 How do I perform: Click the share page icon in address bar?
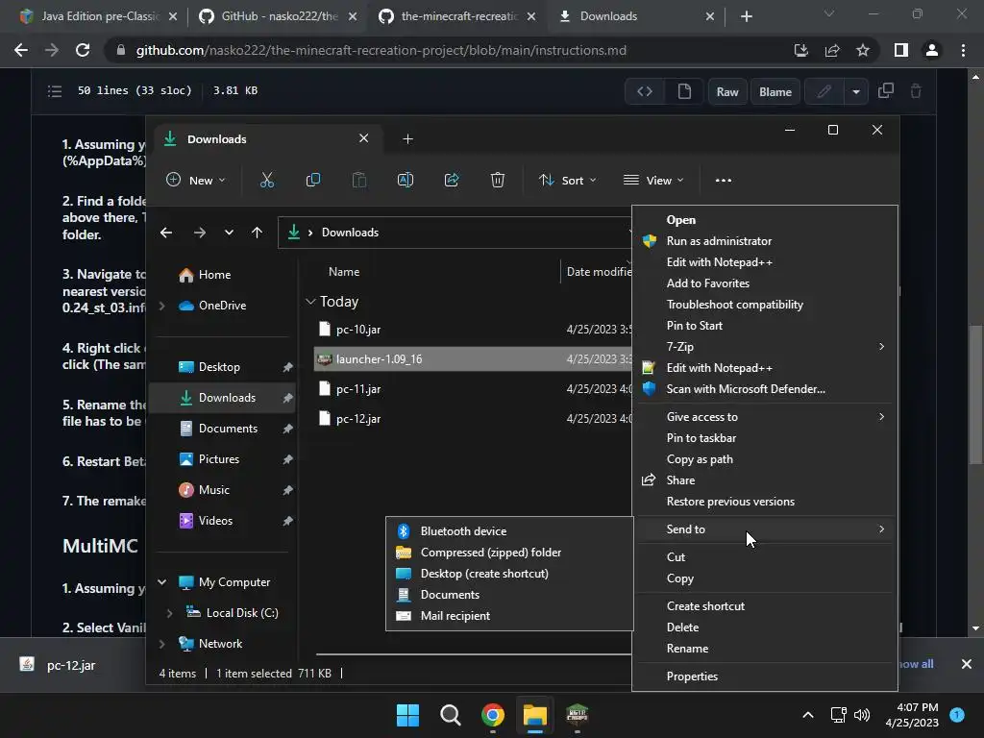pyautogui.click(x=832, y=50)
